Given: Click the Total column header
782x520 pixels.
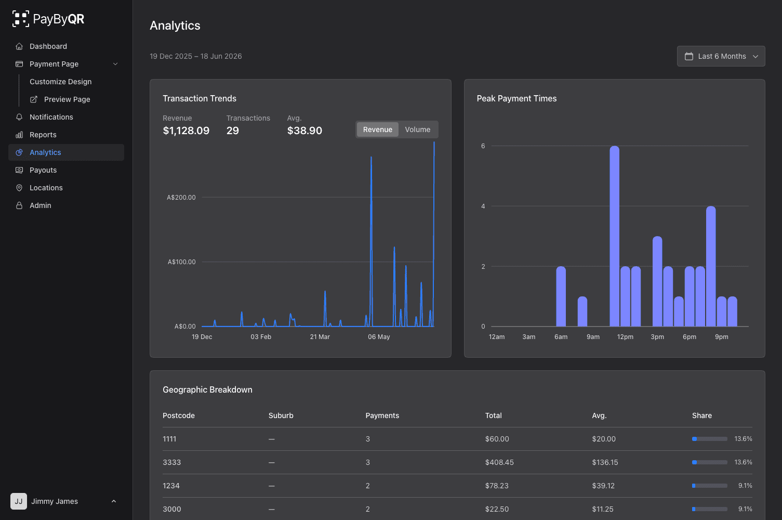Looking at the screenshot, I should [494, 415].
